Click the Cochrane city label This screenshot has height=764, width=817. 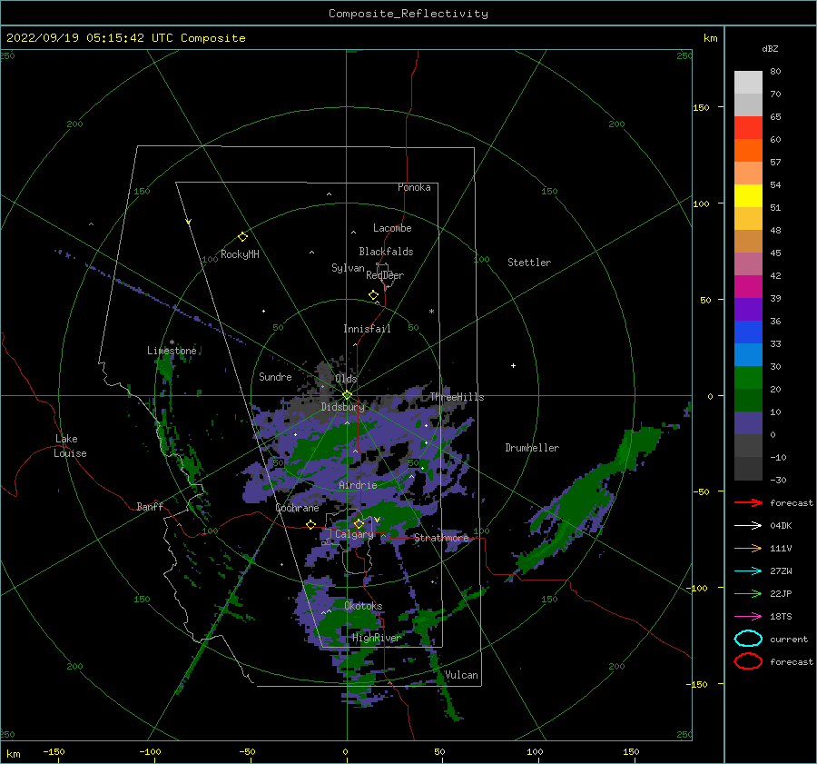click(x=297, y=508)
